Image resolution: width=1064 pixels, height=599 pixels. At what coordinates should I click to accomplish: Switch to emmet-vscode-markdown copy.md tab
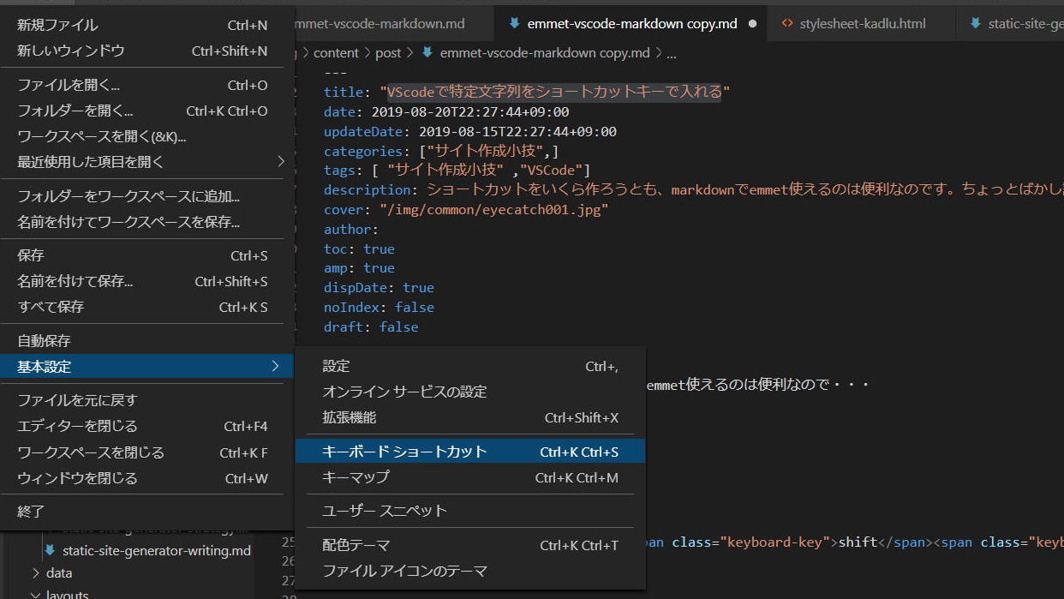coord(631,23)
